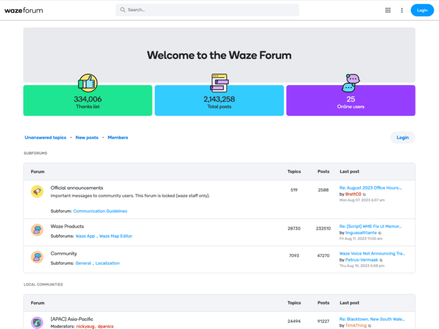Open the Members page
The width and height of the screenshot is (439, 329).
point(117,137)
